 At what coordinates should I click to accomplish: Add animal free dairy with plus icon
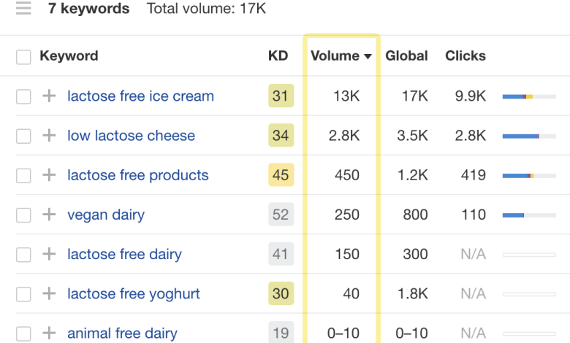coord(49,333)
